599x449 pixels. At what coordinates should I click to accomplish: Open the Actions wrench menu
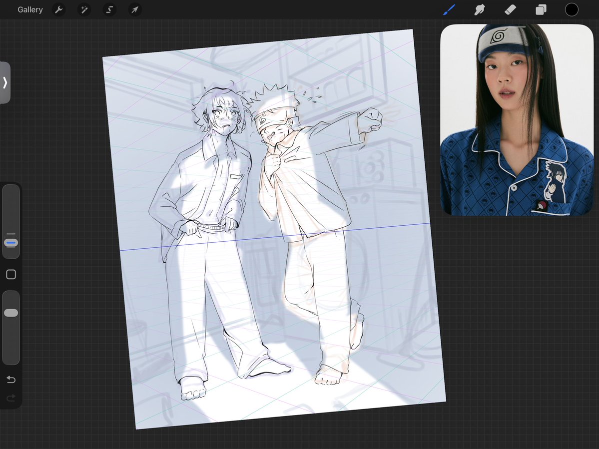tap(59, 9)
